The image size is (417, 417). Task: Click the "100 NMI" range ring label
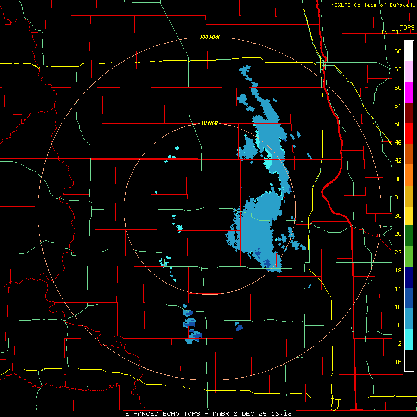coord(209,37)
